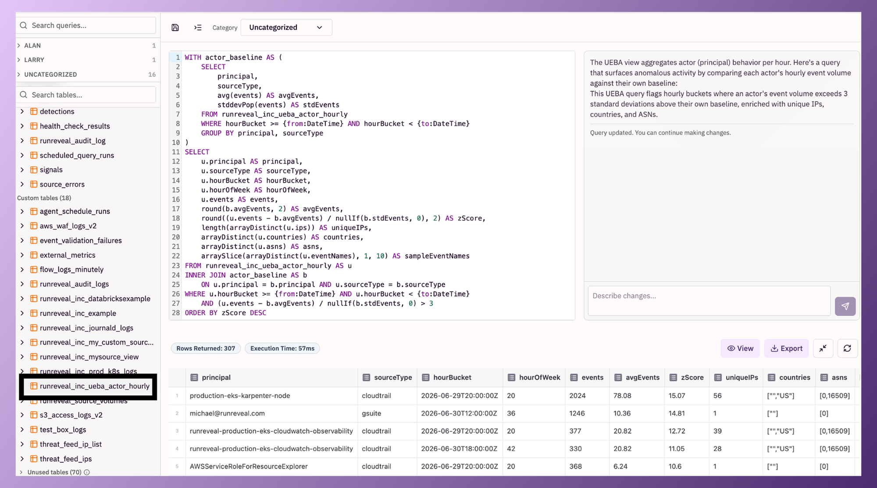Select the threat_feed_ip_list table
The image size is (877, 488).
coord(71,444)
